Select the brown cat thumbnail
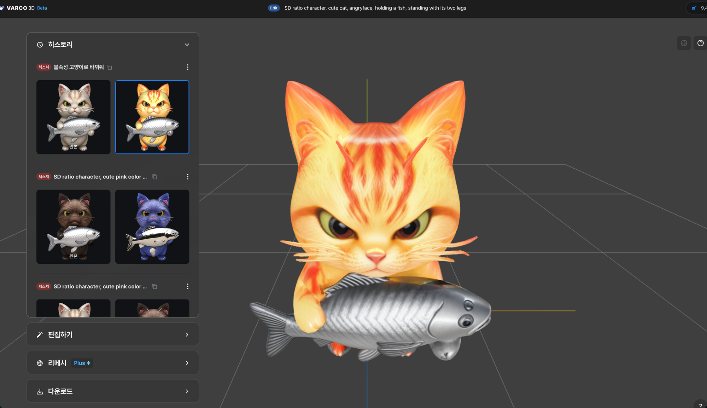707x408 pixels. pyautogui.click(x=73, y=227)
